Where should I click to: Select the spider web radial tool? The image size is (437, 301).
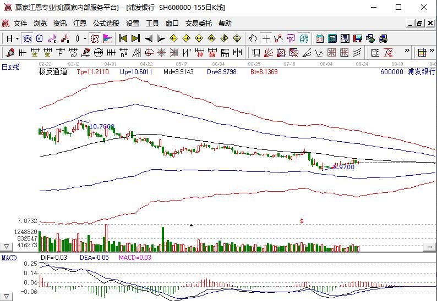(162, 53)
